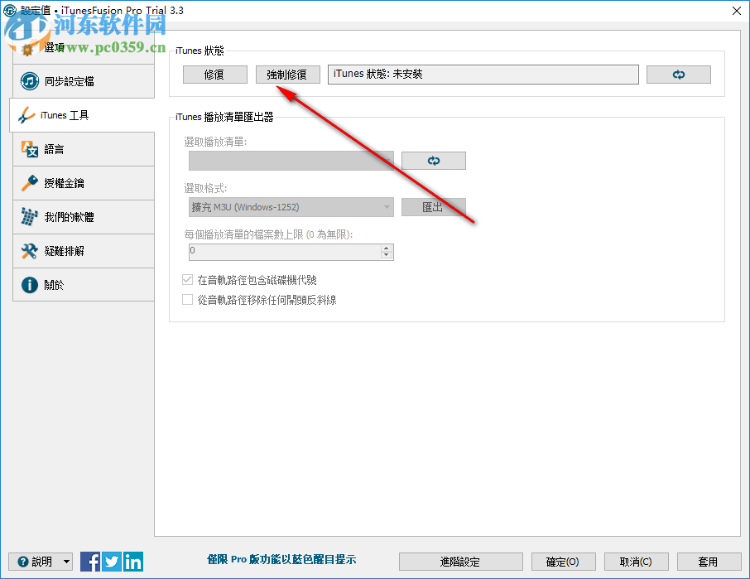Viewport: 750px width, 579px height.
Task: Click the LinkedIn icon near 說明
Action: [133, 561]
